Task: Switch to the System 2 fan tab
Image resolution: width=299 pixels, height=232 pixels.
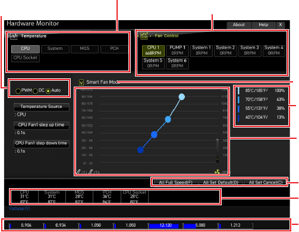Action: click(225, 50)
